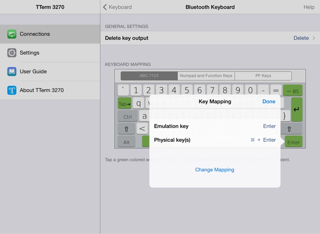Viewport: 320px width, 234px height.
Task: Open the User Guide book icon
Action: pos(12,71)
